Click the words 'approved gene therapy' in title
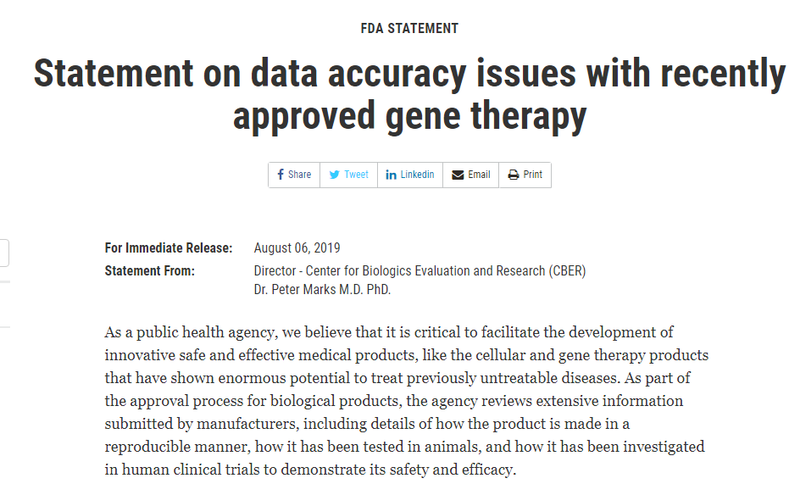 click(409, 115)
